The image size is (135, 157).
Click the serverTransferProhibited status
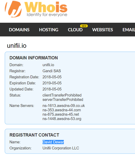pyautogui.click(x=63, y=99)
